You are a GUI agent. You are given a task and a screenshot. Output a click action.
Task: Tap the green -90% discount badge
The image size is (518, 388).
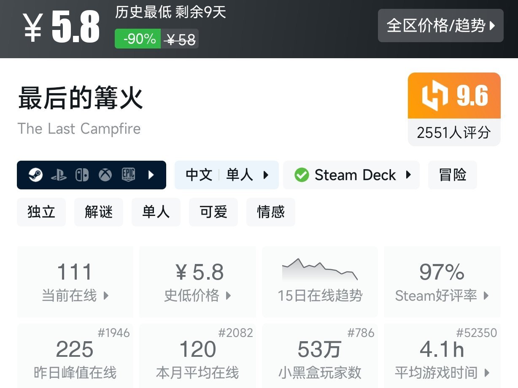138,39
